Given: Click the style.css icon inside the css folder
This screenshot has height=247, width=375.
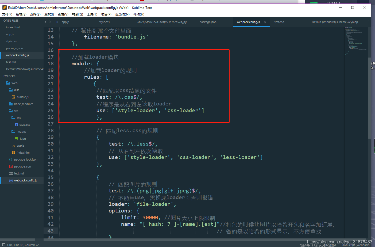Looking at the screenshot, I should [16, 124].
